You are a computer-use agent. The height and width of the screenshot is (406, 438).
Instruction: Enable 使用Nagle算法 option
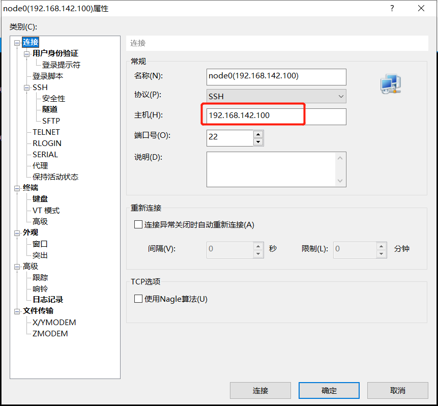tap(138, 299)
